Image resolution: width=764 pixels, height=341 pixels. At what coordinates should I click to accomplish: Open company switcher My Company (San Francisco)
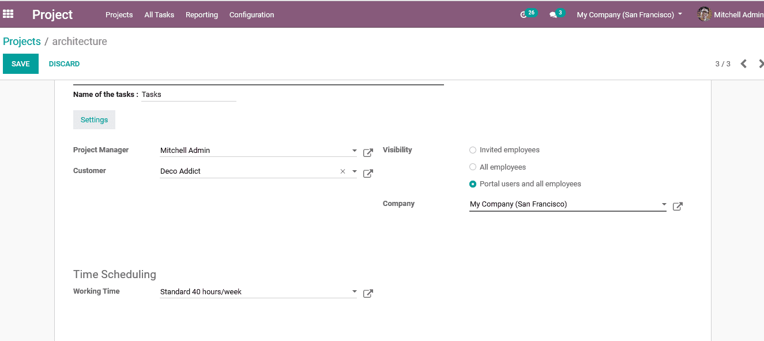629,14
